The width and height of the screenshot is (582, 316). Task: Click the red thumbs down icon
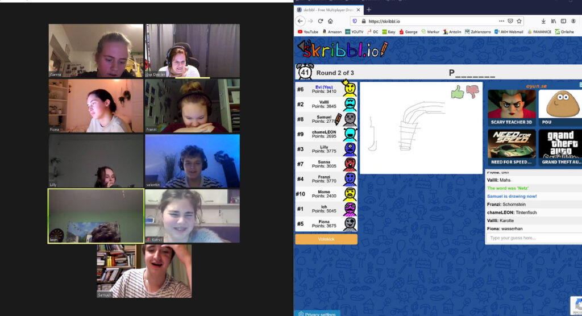(x=473, y=92)
